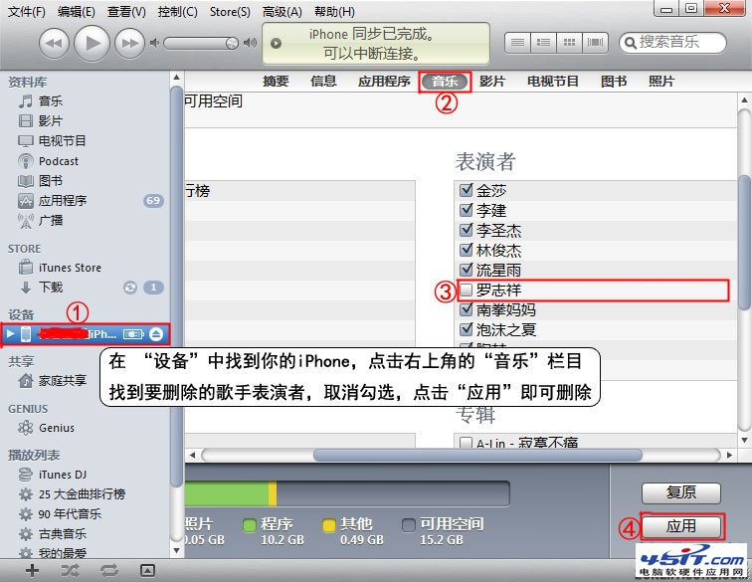Viewport: 752px width, 582px height.
Task: Open the 帮助(H) menu
Action: (x=334, y=12)
